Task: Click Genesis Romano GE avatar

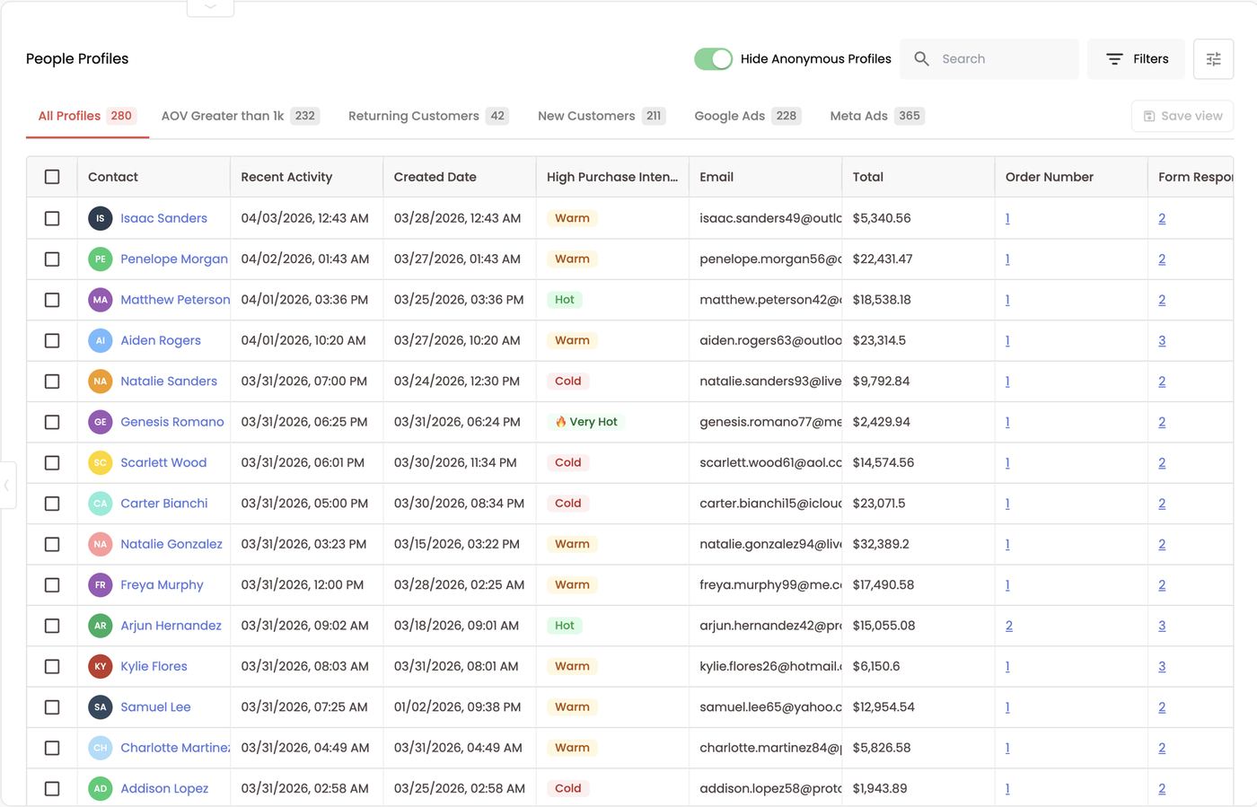Action: point(100,422)
